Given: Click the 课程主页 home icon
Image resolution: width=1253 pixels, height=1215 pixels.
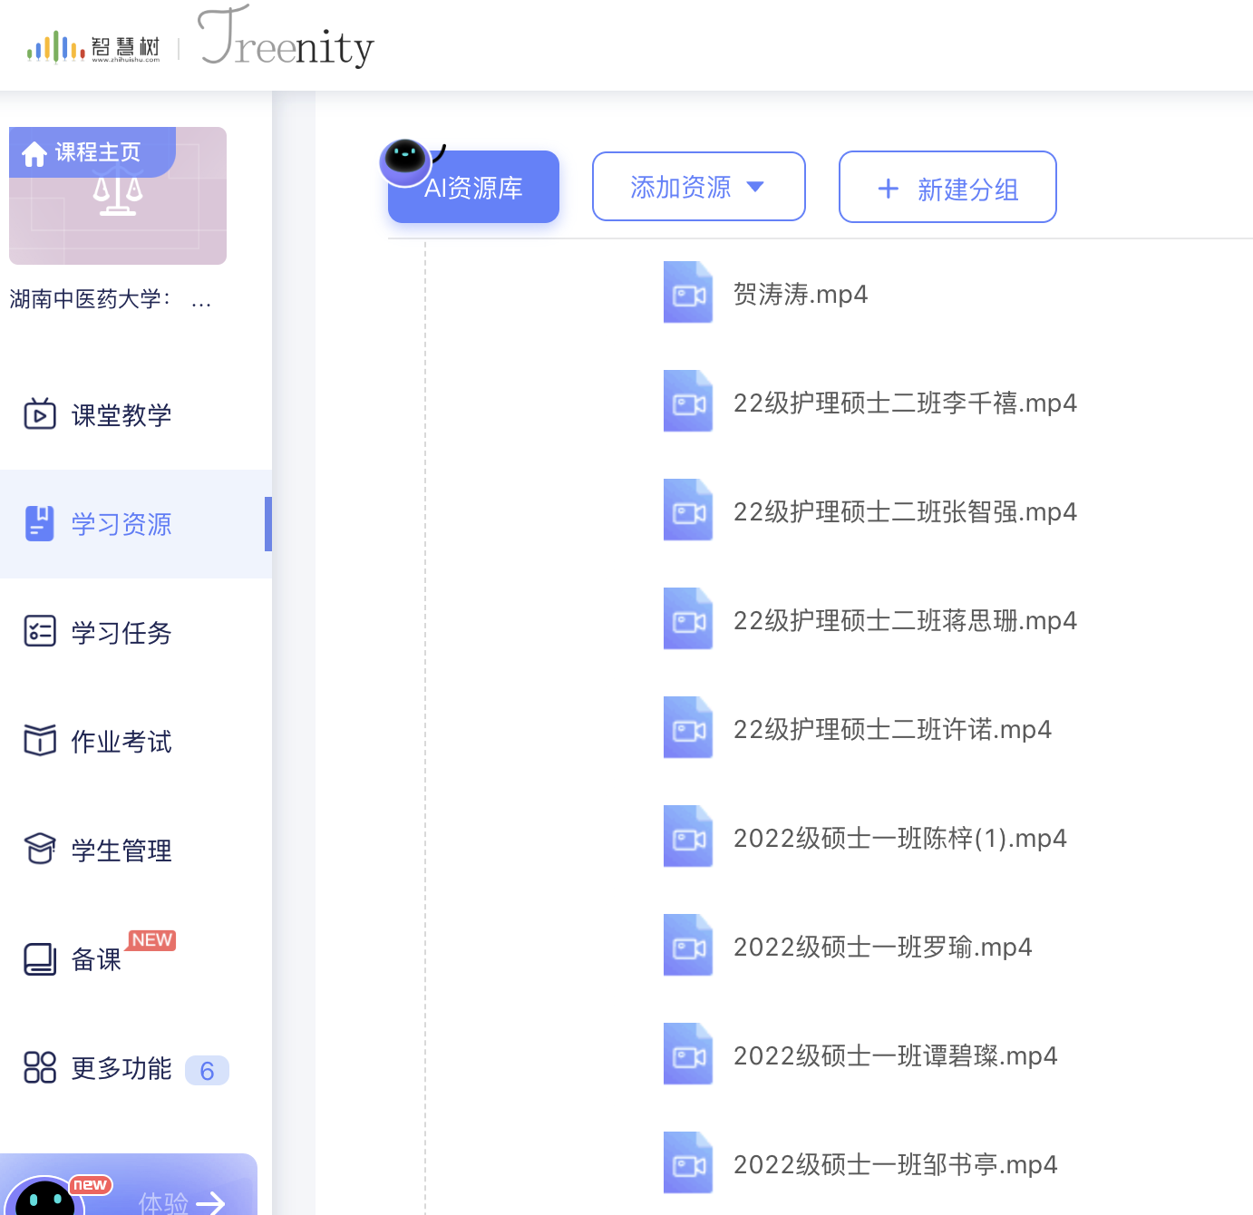Looking at the screenshot, I should tap(34, 154).
